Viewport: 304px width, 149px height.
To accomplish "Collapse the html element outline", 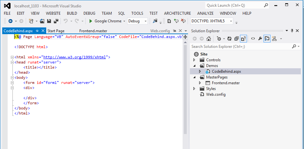I will tap(12, 57).
